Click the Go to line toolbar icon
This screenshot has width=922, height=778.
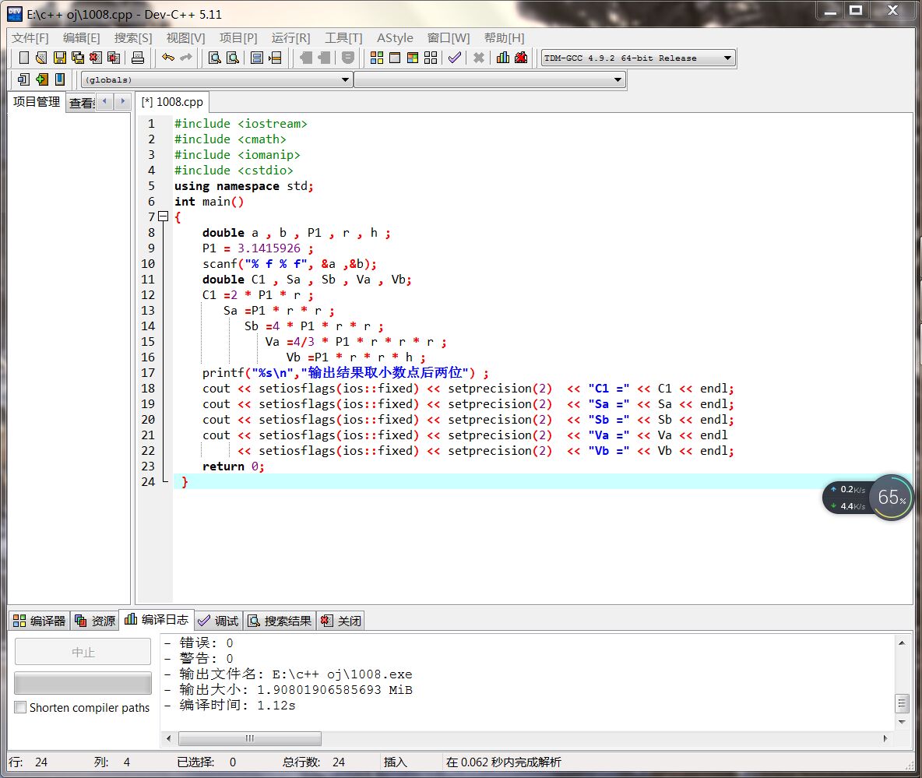click(x=275, y=58)
